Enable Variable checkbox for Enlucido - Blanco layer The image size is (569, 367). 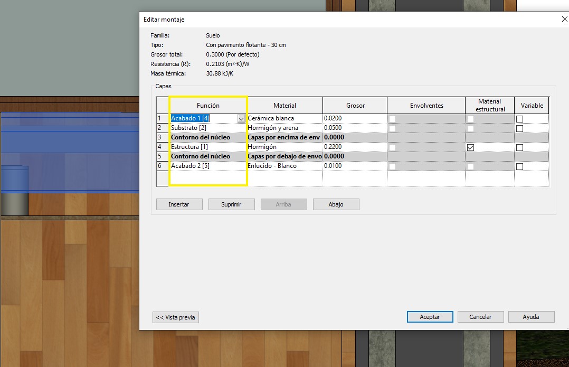click(x=519, y=166)
